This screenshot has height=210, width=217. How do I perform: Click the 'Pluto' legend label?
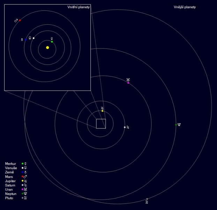coord(9,198)
